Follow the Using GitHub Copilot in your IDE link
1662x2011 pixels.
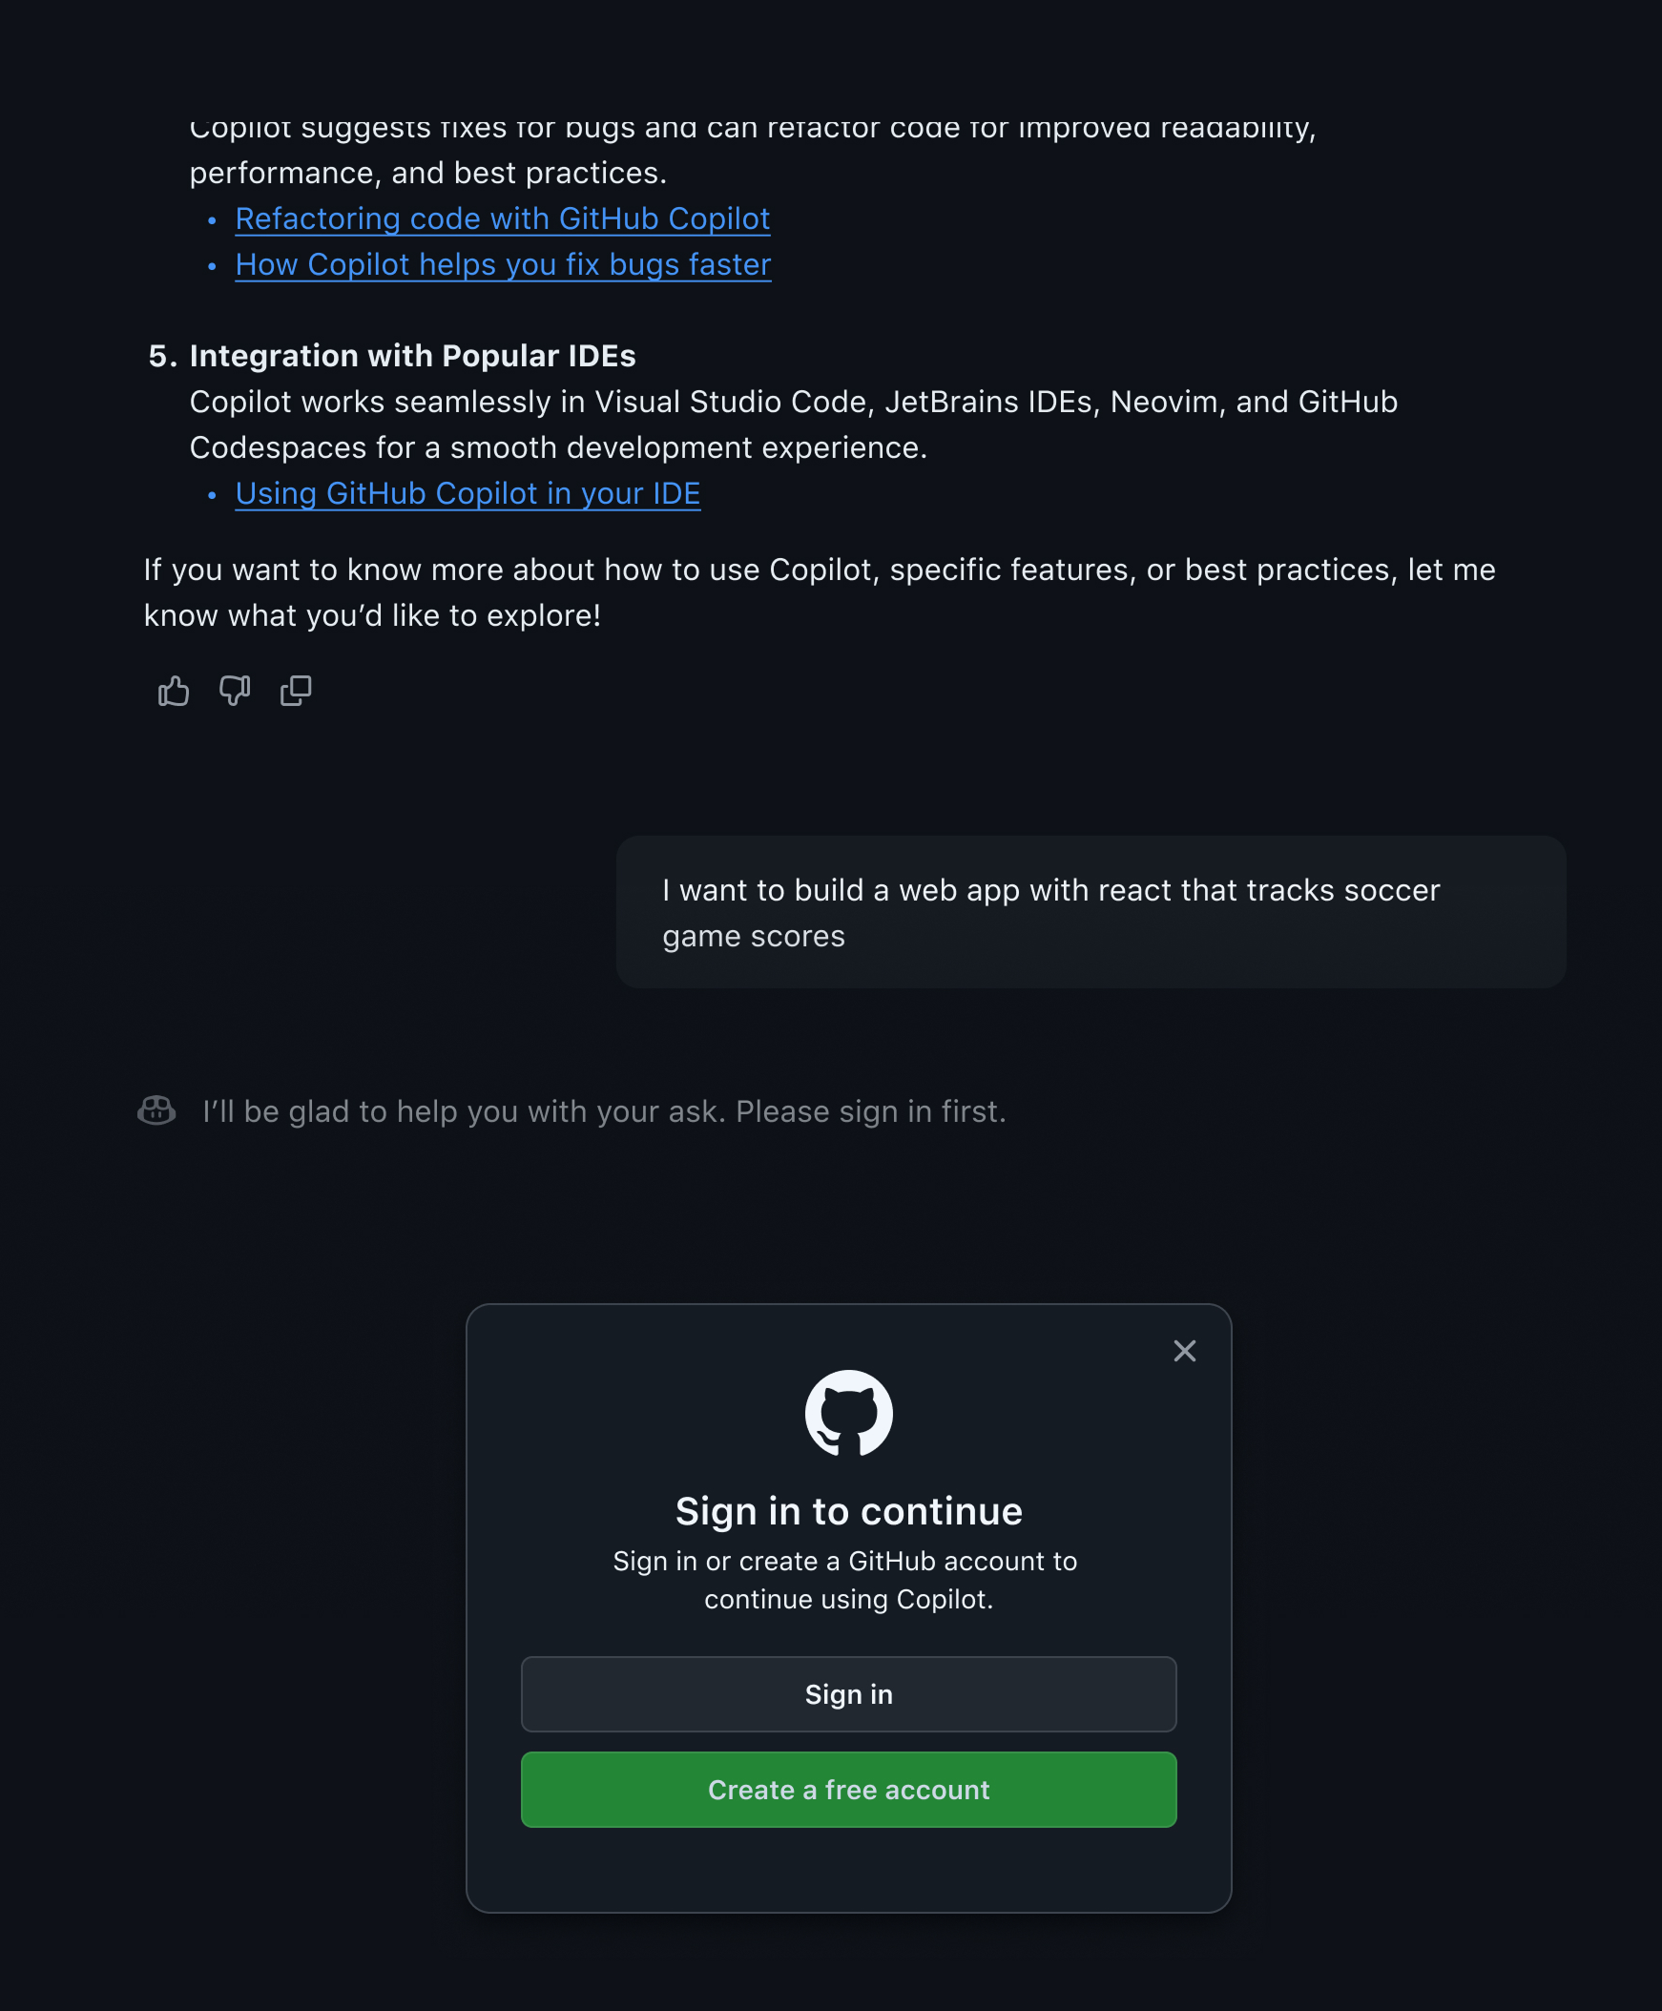click(467, 494)
